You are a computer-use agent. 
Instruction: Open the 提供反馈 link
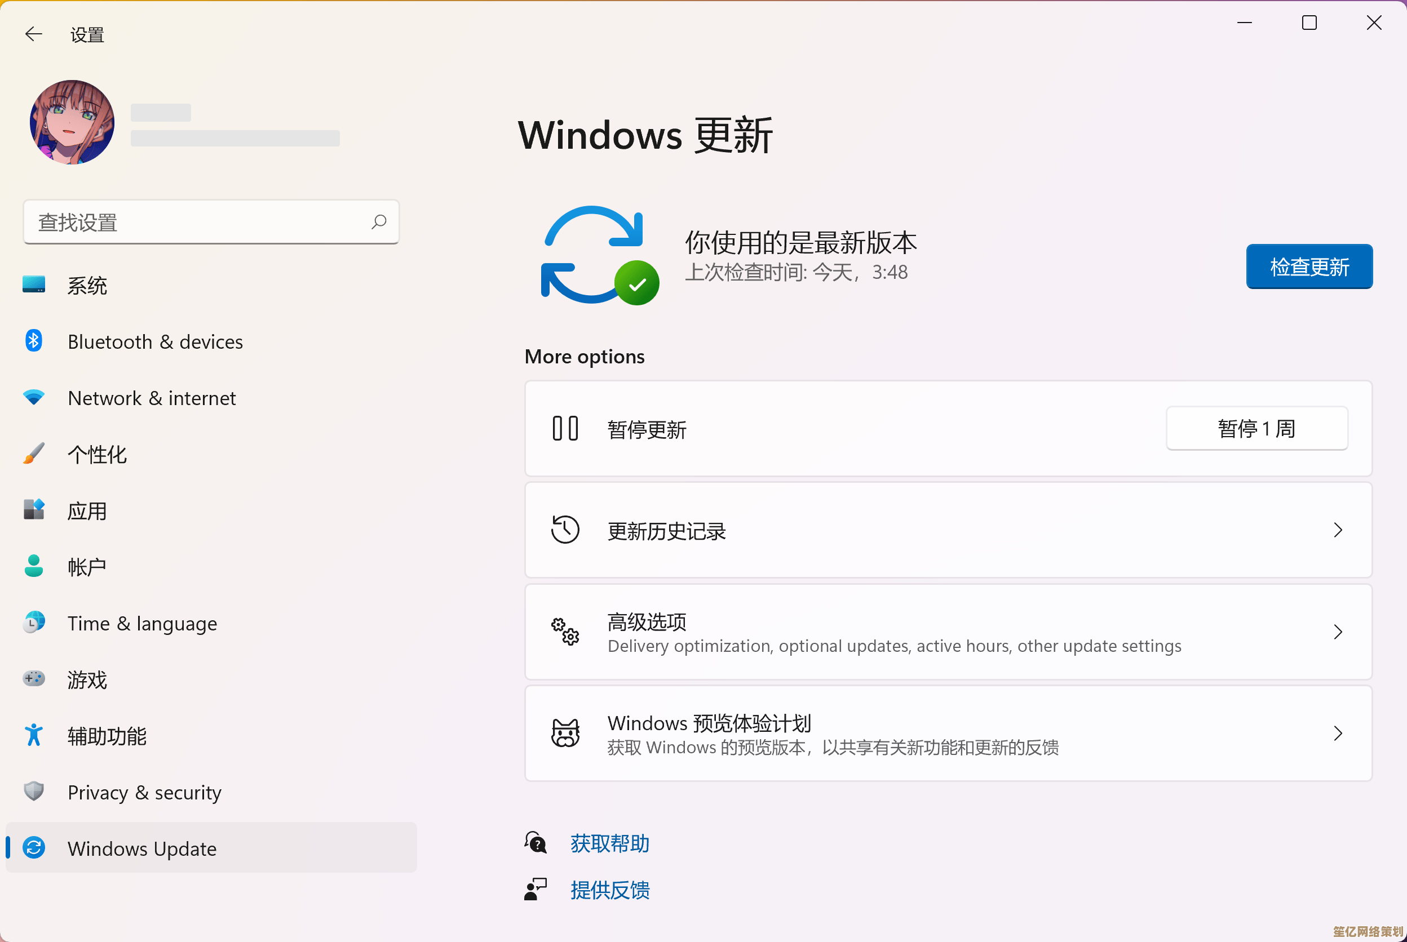tap(609, 890)
